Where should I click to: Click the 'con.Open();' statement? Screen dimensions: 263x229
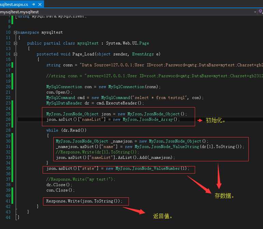point(59,92)
